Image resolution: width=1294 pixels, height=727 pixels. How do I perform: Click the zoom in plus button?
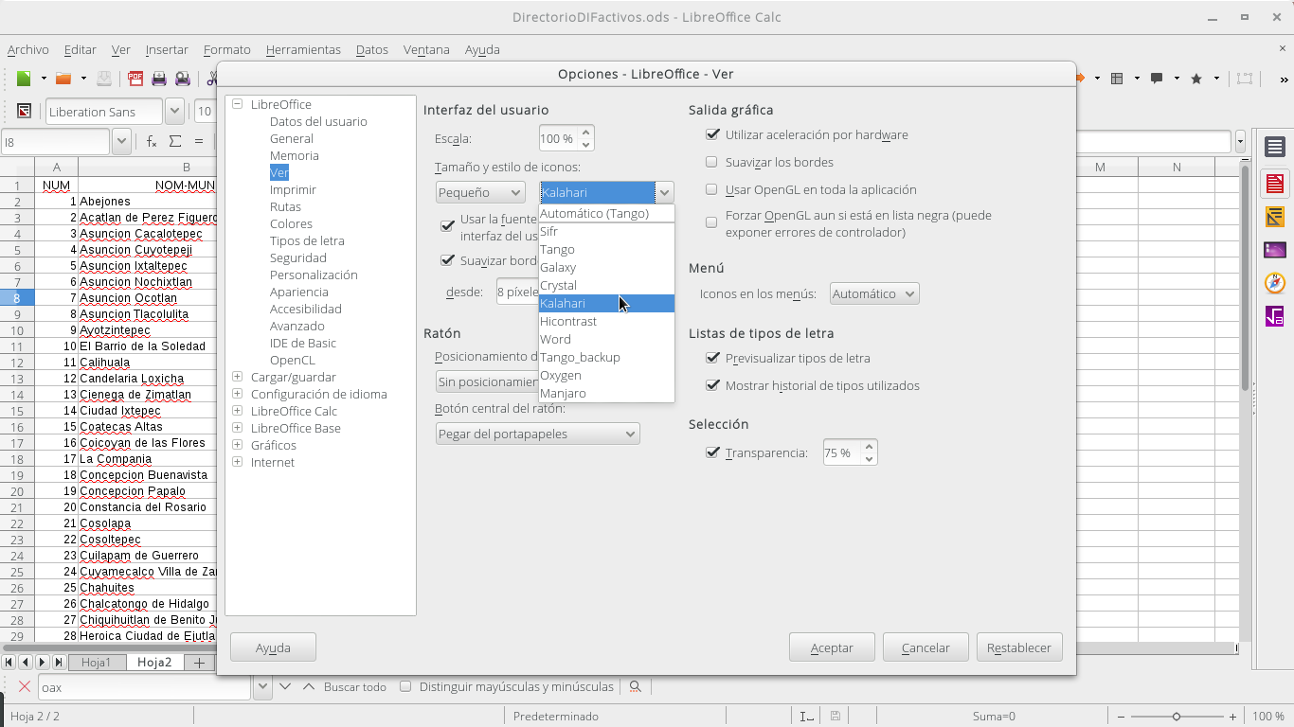(x=1232, y=717)
